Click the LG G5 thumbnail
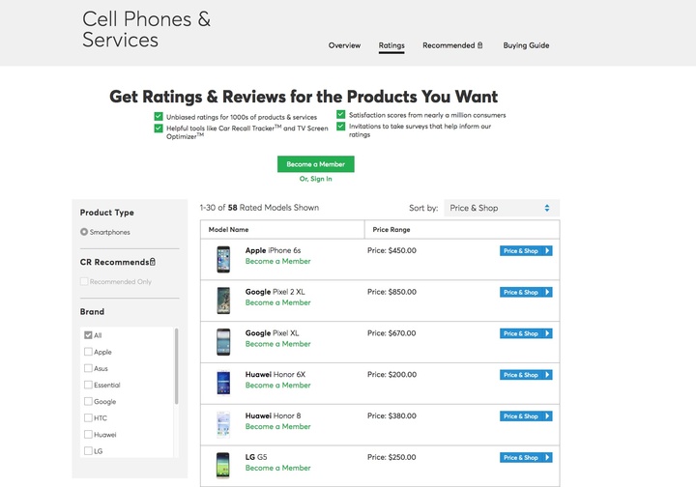The width and height of the screenshot is (696, 487). [x=223, y=466]
